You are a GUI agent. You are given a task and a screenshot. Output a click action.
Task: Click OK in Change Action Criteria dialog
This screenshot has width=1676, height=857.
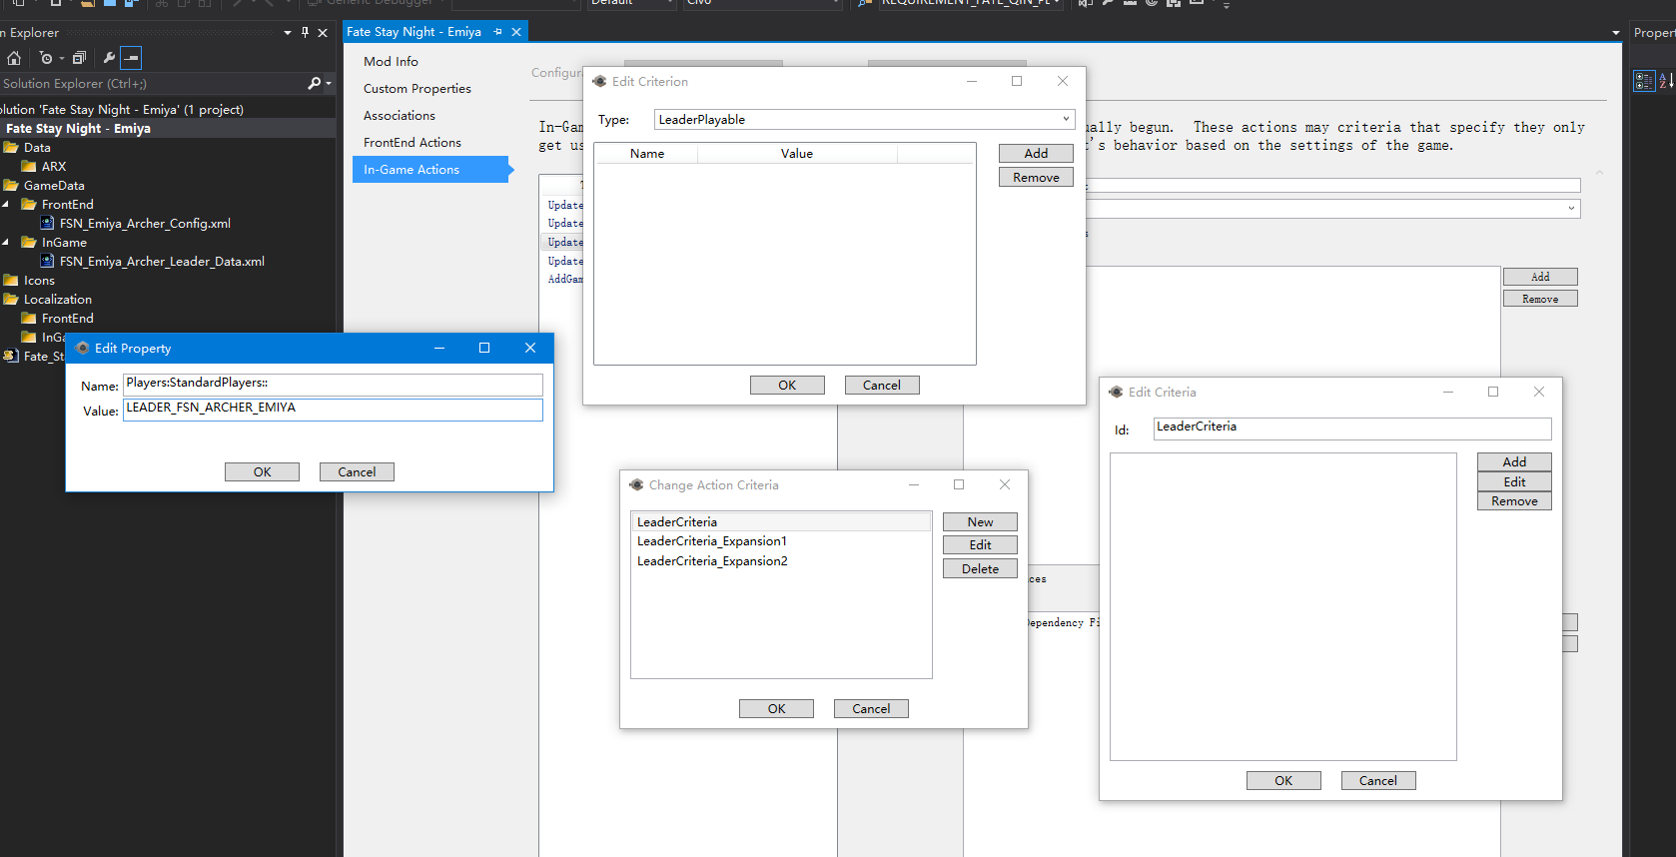[x=776, y=709]
